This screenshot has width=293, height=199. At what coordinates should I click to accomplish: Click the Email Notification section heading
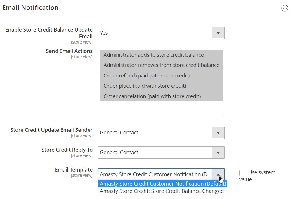pos(30,8)
